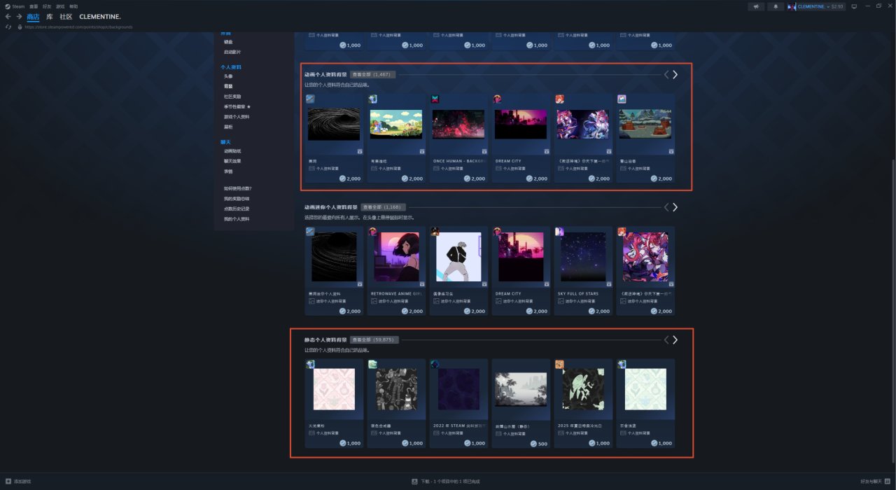Click game icon on RETROWAVE ANIME GIRL card
896x490 pixels.
pos(372,231)
